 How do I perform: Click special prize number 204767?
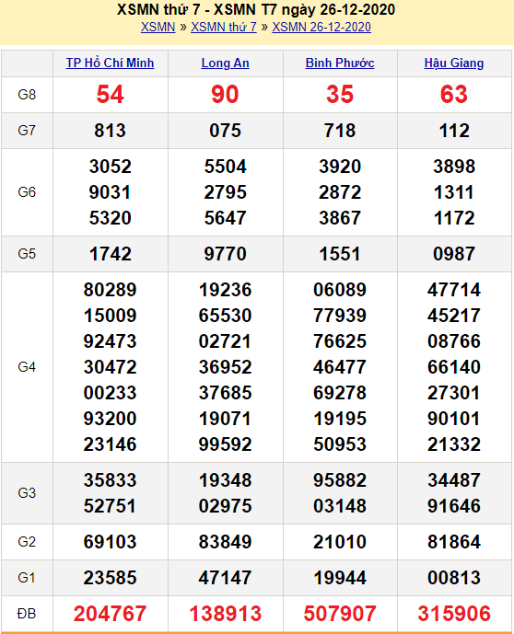tap(111, 614)
